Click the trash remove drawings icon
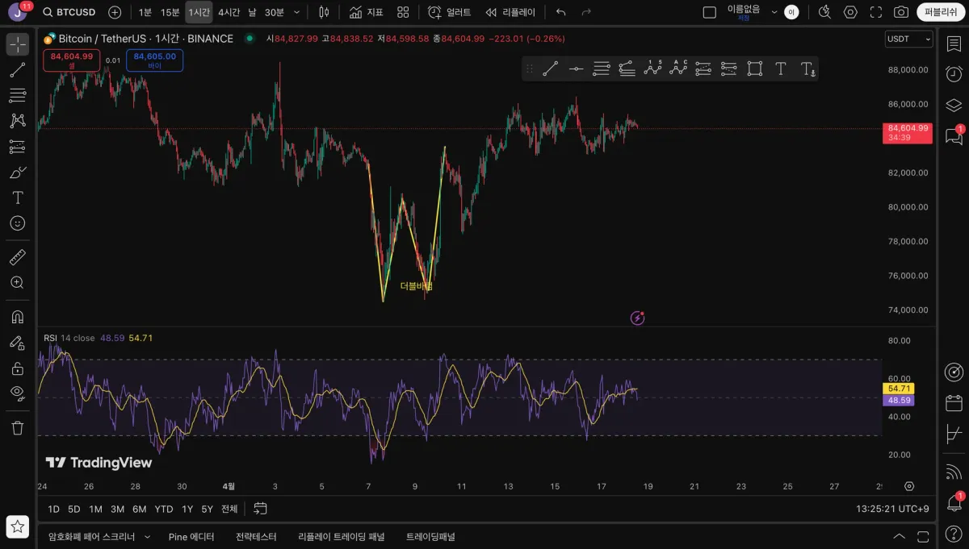Image resolution: width=969 pixels, height=549 pixels. tap(17, 427)
